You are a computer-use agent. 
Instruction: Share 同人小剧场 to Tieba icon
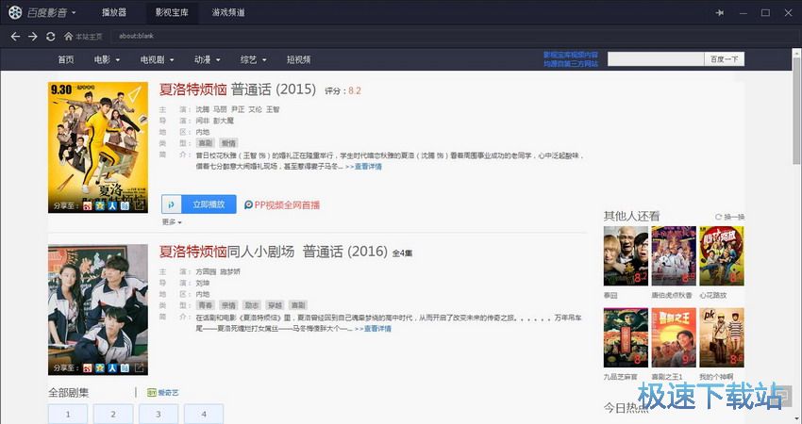125,367
